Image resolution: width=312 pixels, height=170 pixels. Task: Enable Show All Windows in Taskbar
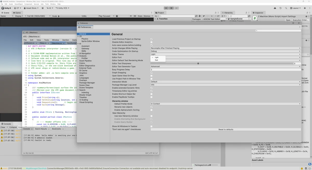[152, 126]
